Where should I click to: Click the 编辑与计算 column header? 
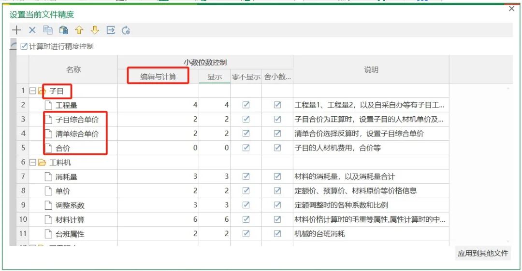point(158,77)
